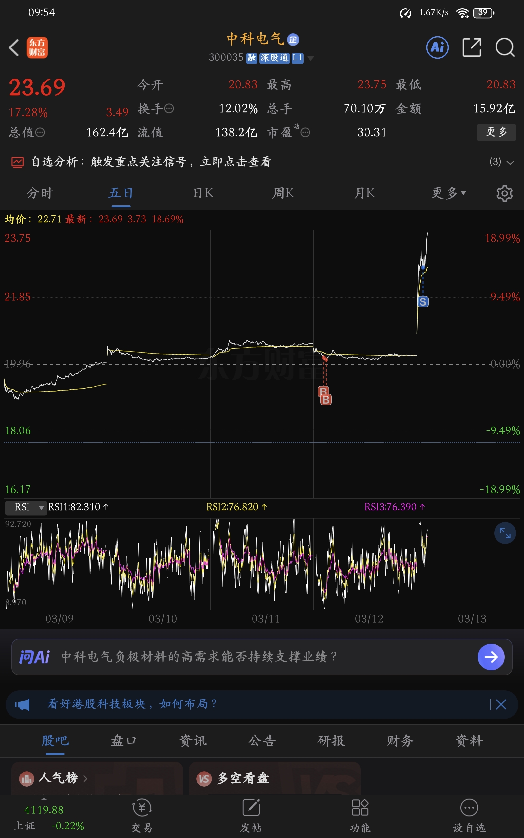Tap the info icon next to 换手
The image size is (524, 838).
169,109
